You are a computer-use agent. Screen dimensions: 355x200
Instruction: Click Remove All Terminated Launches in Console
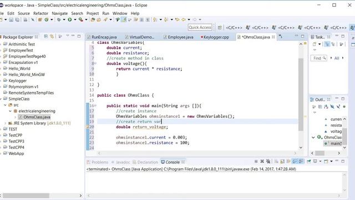(x=268, y=161)
